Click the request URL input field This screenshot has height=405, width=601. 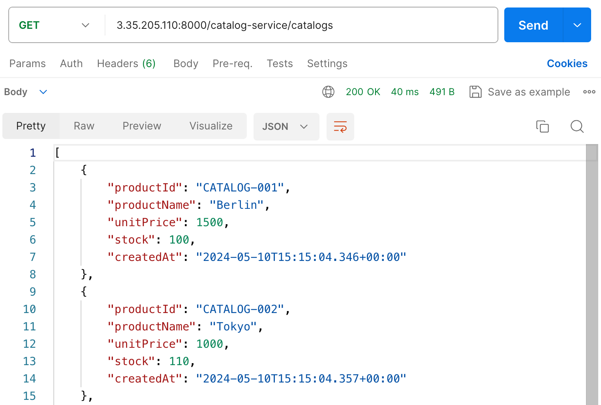301,25
